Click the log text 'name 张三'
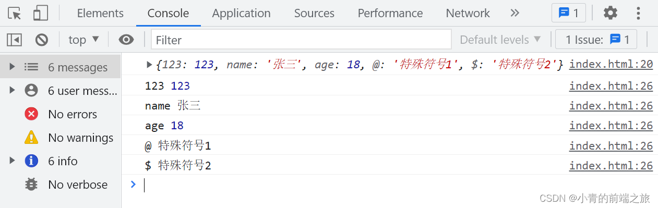658x208 pixels. [x=173, y=106]
